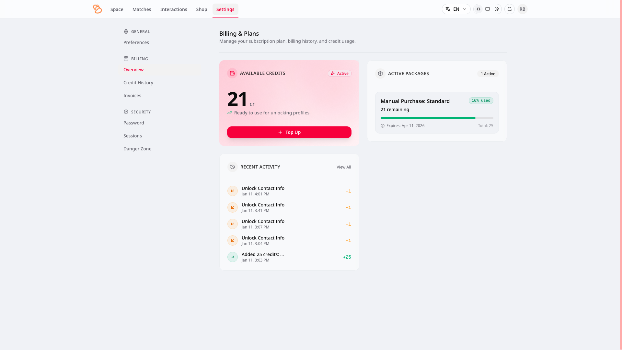Click the orange arrow icon for 4:01 PM unlock
The height and width of the screenshot is (350, 622).
coord(233,191)
